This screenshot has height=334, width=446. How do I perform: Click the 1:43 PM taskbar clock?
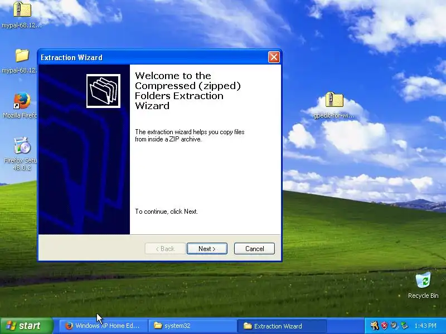tap(425, 326)
